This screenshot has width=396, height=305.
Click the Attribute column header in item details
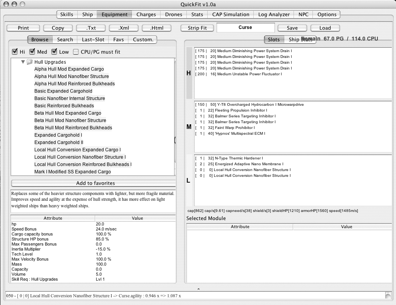(x=53, y=218)
